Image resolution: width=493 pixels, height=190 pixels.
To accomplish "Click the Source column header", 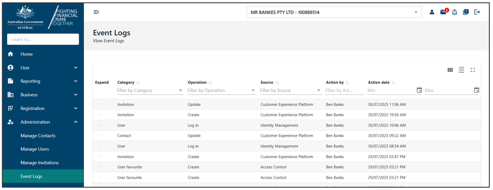I will click(x=267, y=82).
